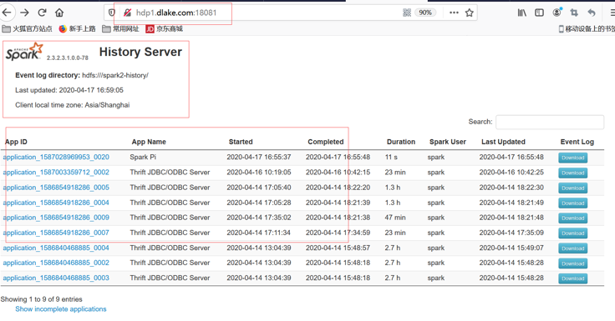Open the browser home page icon
This screenshot has height=321, width=615.
[x=59, y=13]
